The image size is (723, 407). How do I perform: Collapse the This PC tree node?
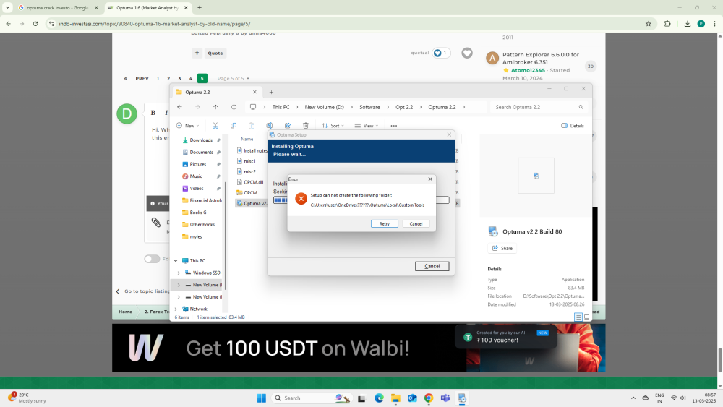178,261
